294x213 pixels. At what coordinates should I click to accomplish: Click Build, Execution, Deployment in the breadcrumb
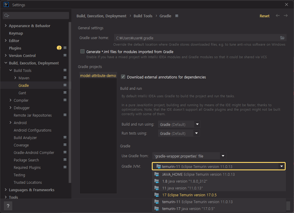[102, 16]
